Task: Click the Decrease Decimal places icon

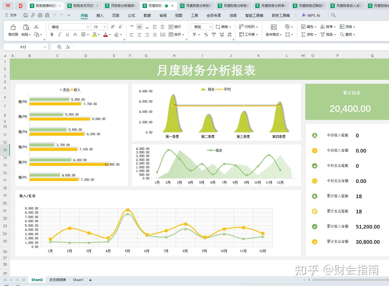Action: click(230, 35)
